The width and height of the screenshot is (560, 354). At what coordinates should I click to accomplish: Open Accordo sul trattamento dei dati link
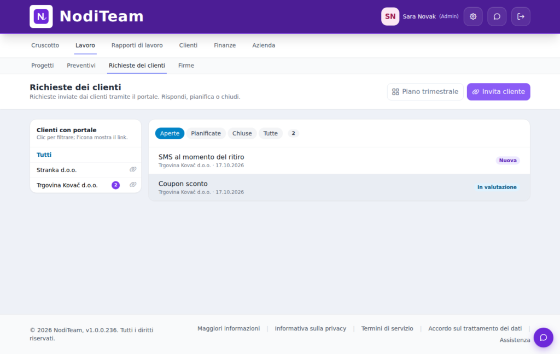[475, 329]
